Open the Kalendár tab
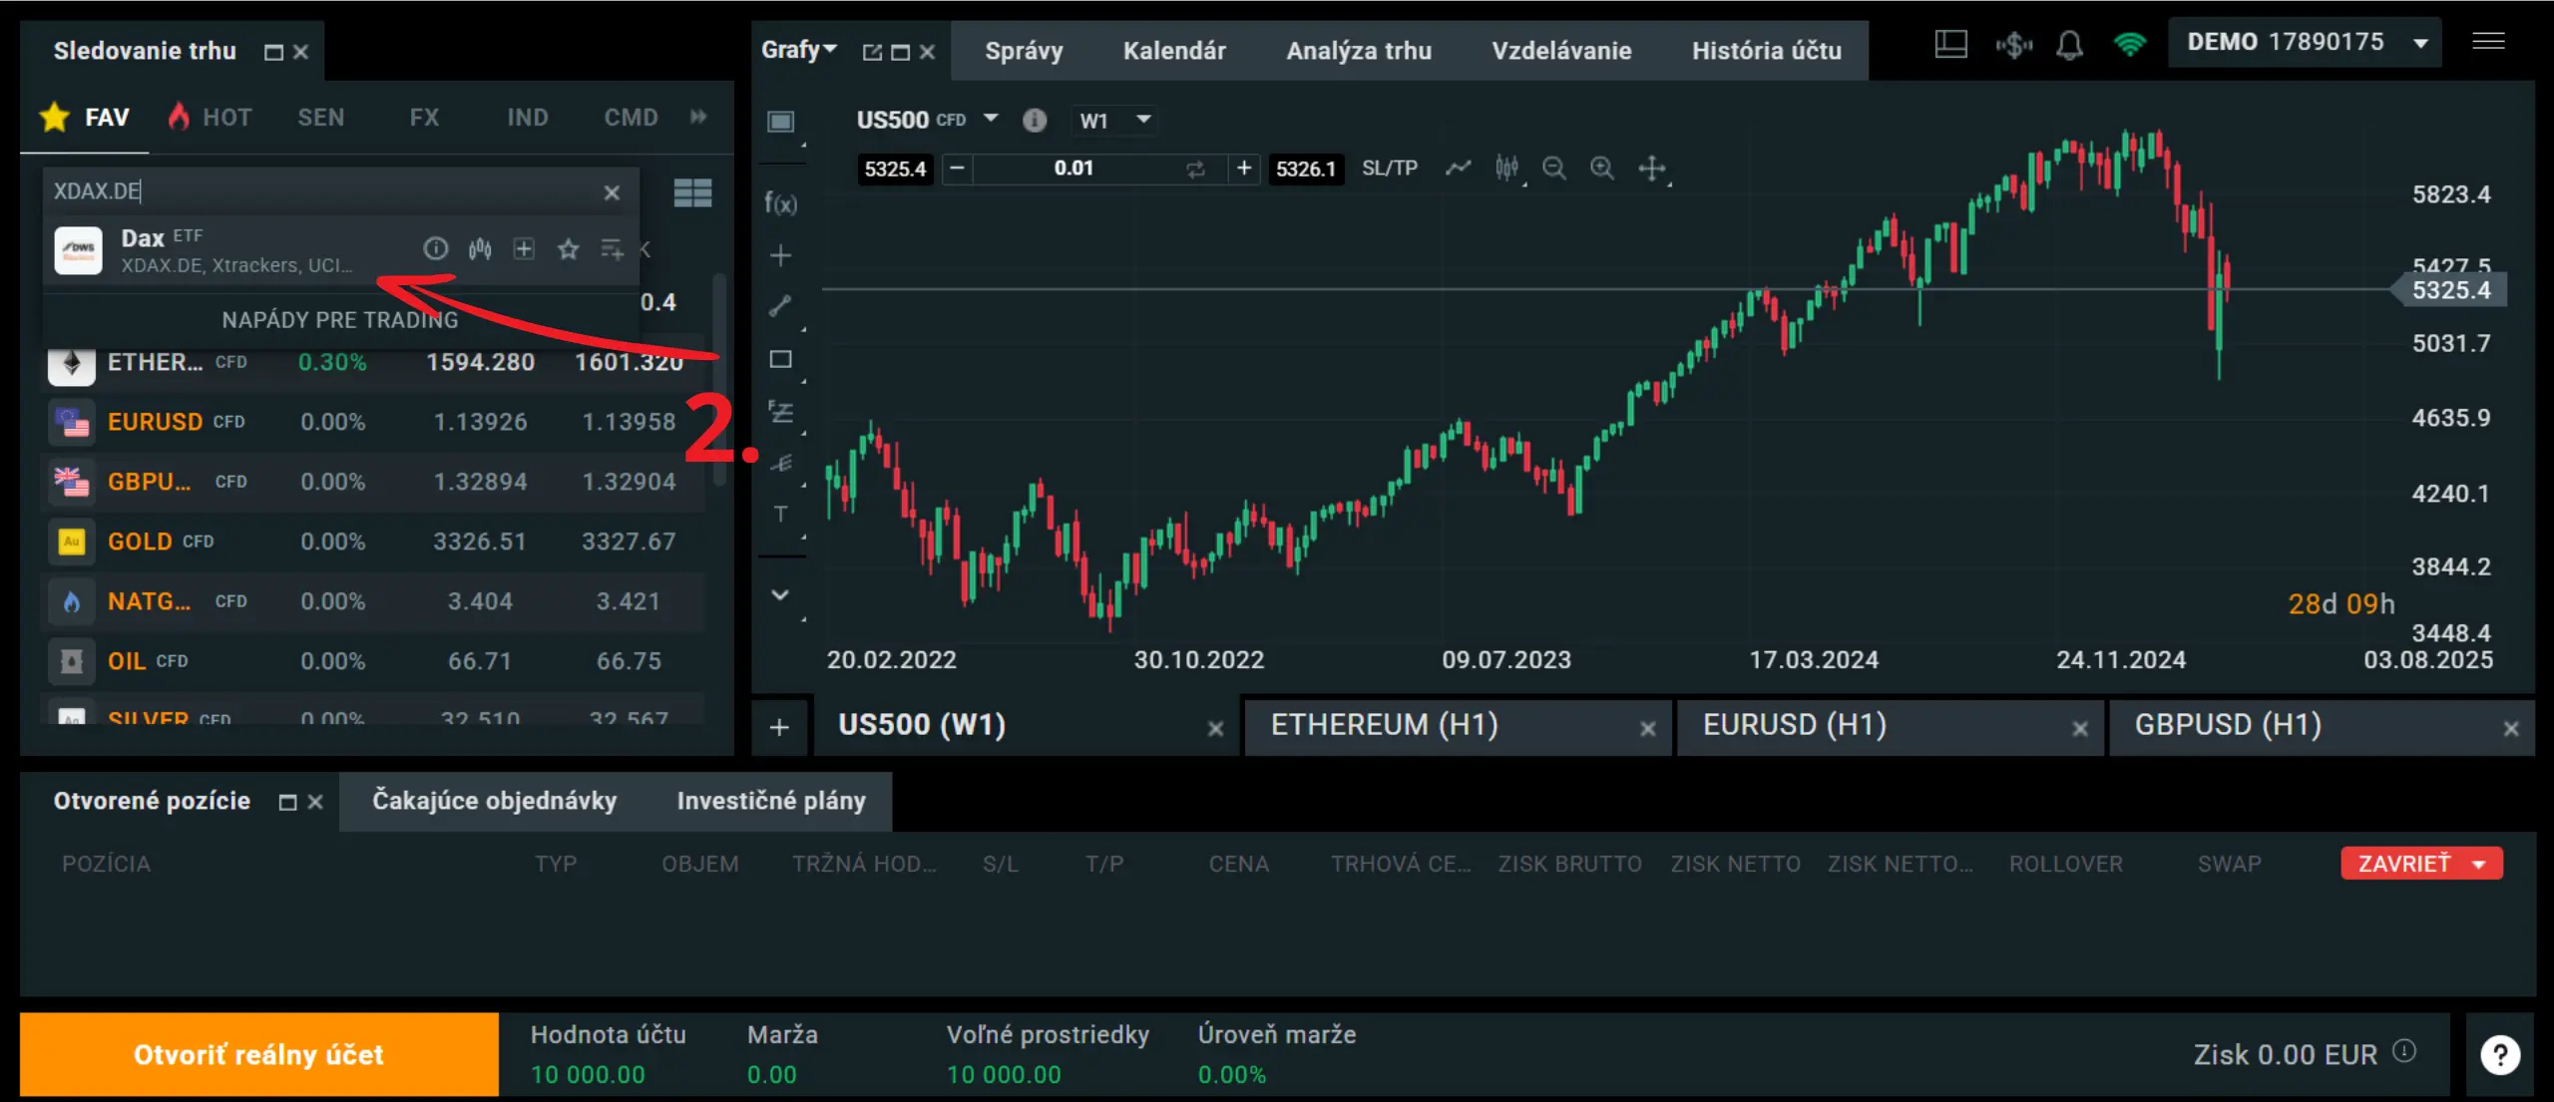Screen dimensions: 2554x1102 pos(1174,51)
